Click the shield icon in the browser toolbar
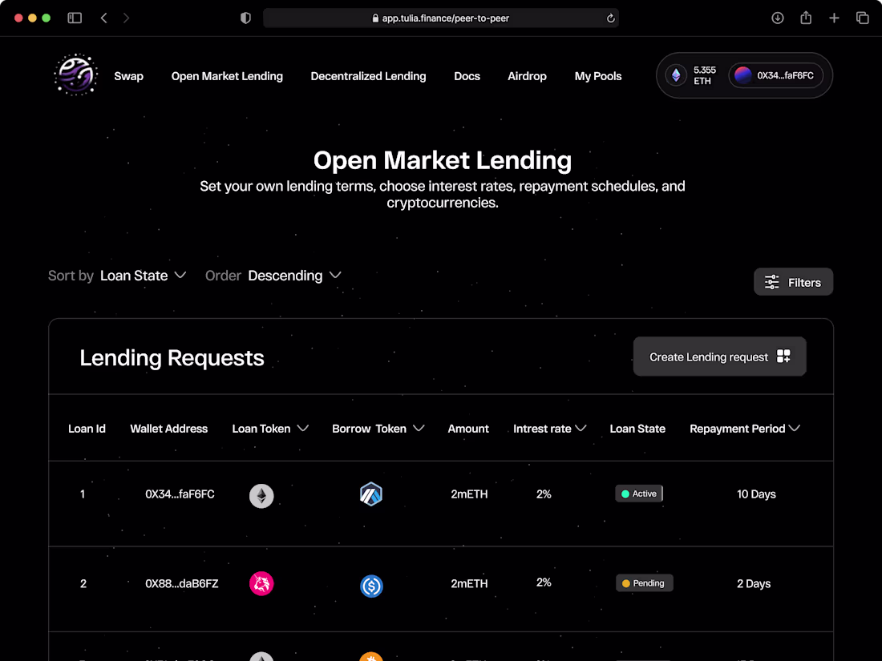This screenshot has width=882, height=661. coord(245,17)
